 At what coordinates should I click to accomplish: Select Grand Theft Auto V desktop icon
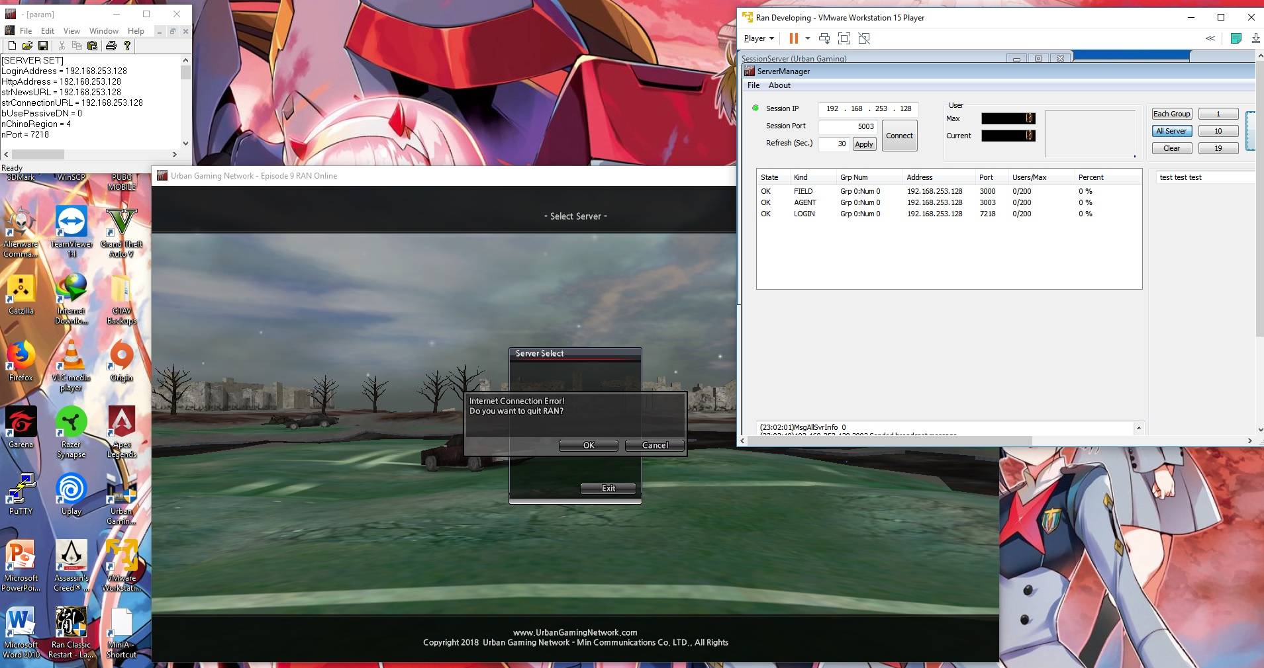(x=121, y=231)
